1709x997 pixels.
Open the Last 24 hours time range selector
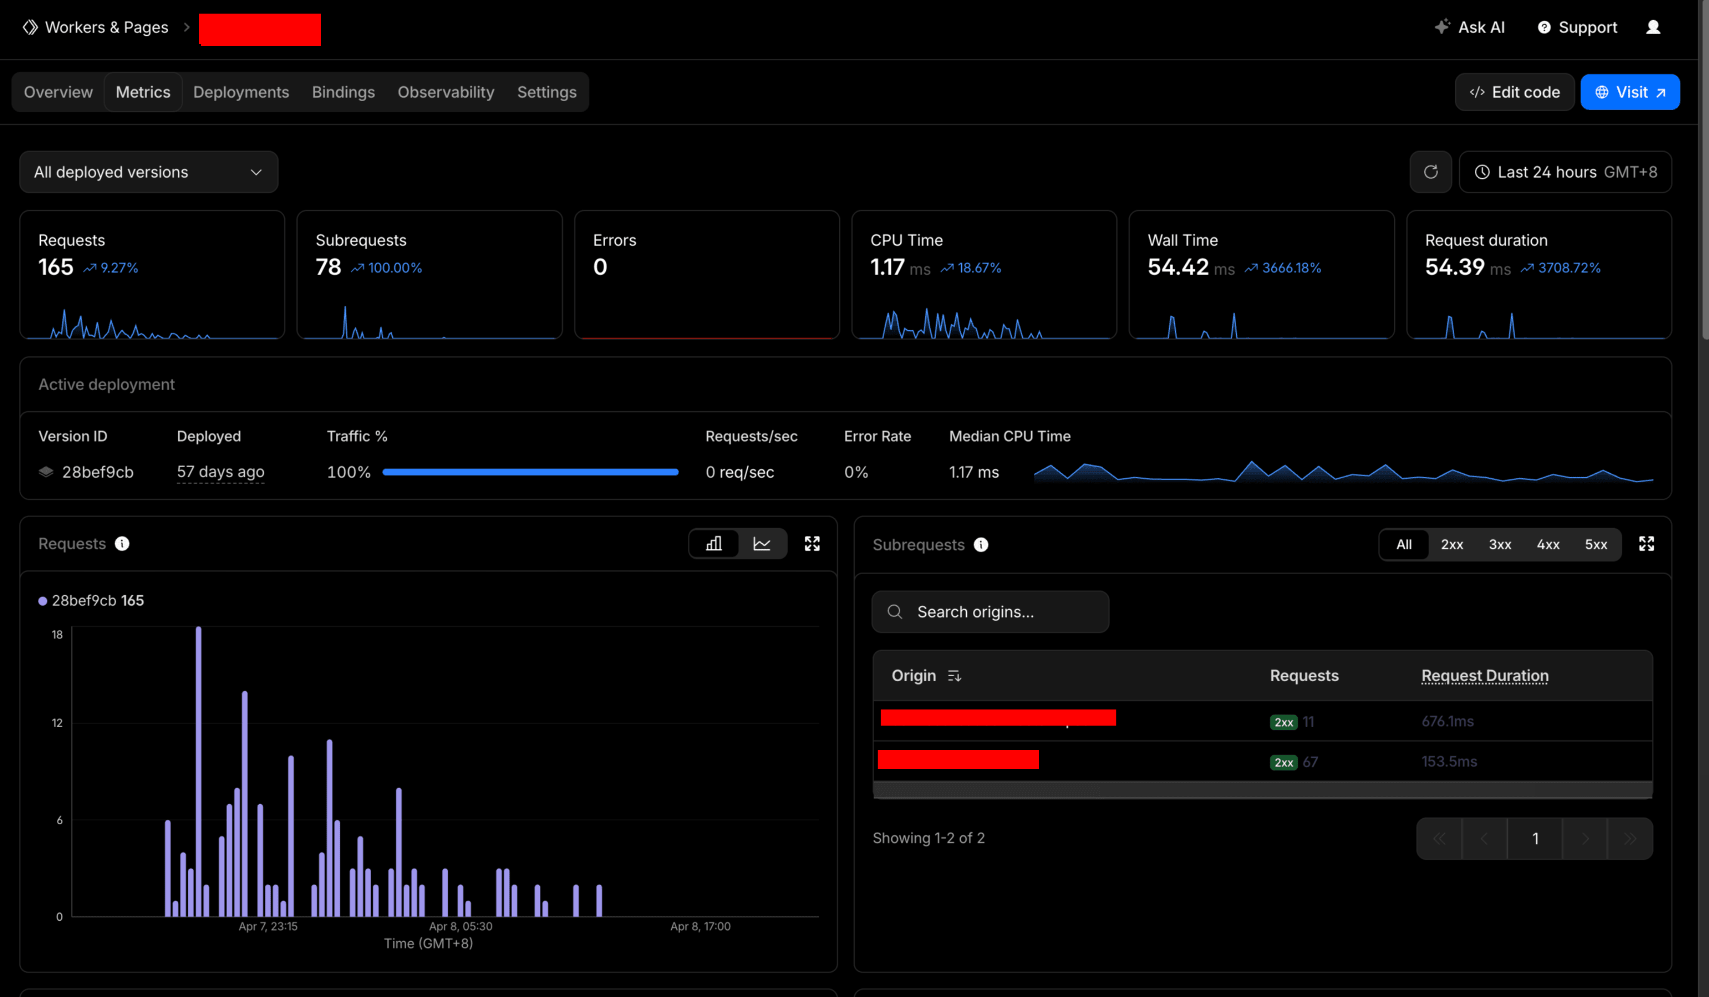(1564, 172)
